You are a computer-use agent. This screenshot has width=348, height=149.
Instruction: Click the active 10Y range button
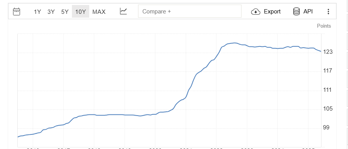point(81,12)
